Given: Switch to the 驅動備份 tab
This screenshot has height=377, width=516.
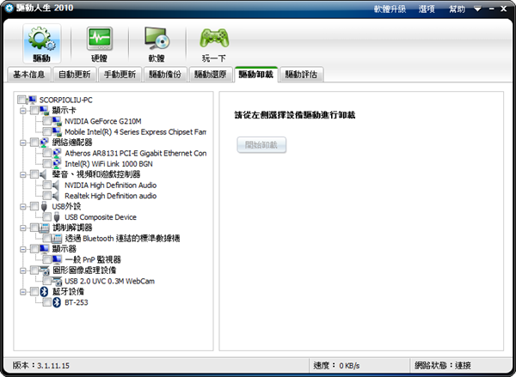Looking at the screenshot, I should (x=165, y=75).
